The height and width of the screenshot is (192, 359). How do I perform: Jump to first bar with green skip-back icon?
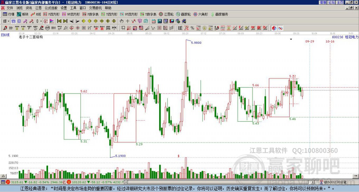tap(59, 21)
